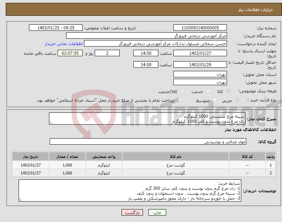The image size is (282, 222).
Task: Click unit کیلوگرم in row 1
Action: click(x=104, y=165)
